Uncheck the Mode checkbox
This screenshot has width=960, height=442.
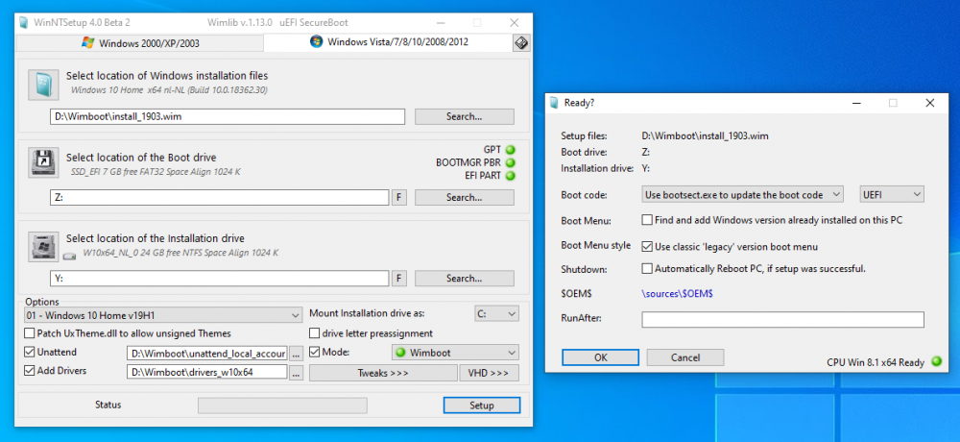[x=314, y=352]
